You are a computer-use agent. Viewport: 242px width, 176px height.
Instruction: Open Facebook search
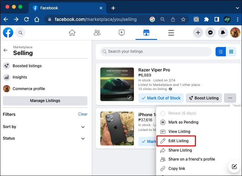(20, 32)
